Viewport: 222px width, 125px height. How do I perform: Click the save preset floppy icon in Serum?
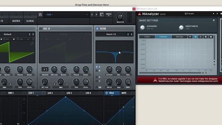click(40, 15)
